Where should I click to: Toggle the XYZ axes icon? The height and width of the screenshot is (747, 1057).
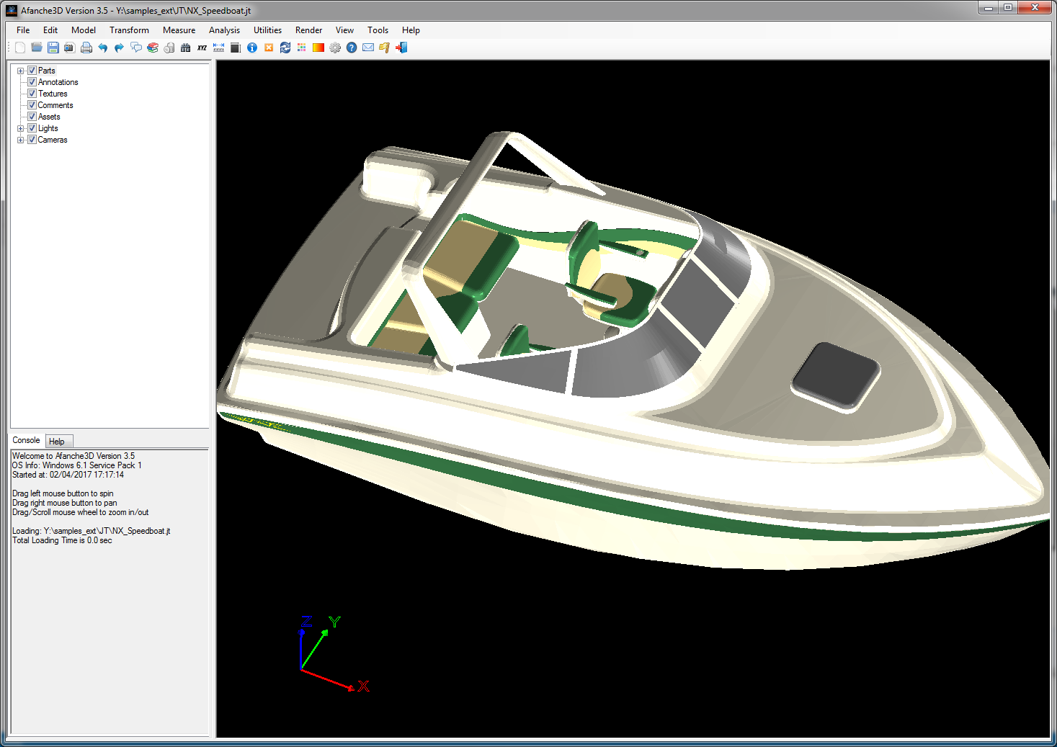pos(202,48)
